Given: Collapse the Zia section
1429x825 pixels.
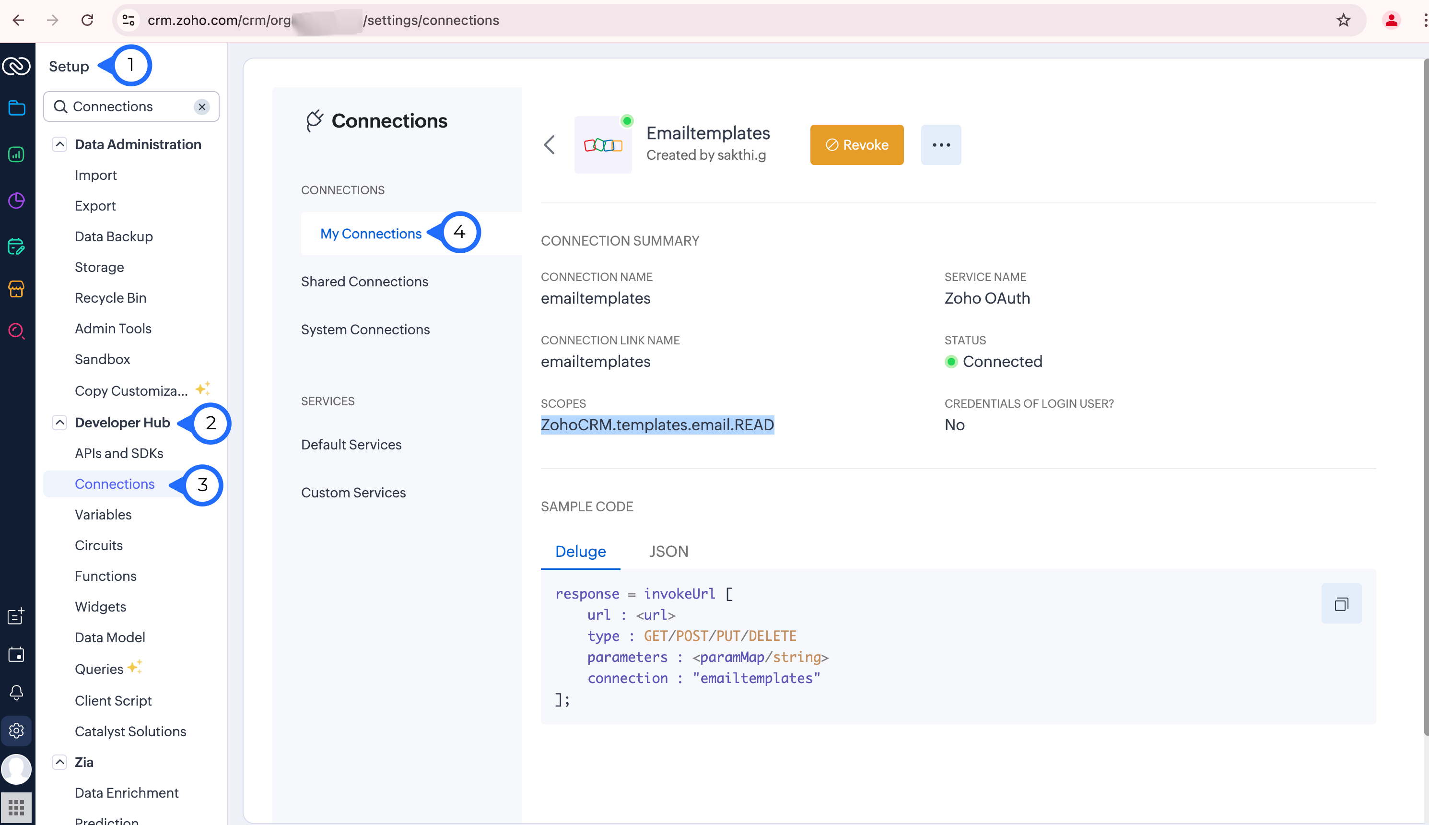Looking at the screenshot, I should [59, 762].
